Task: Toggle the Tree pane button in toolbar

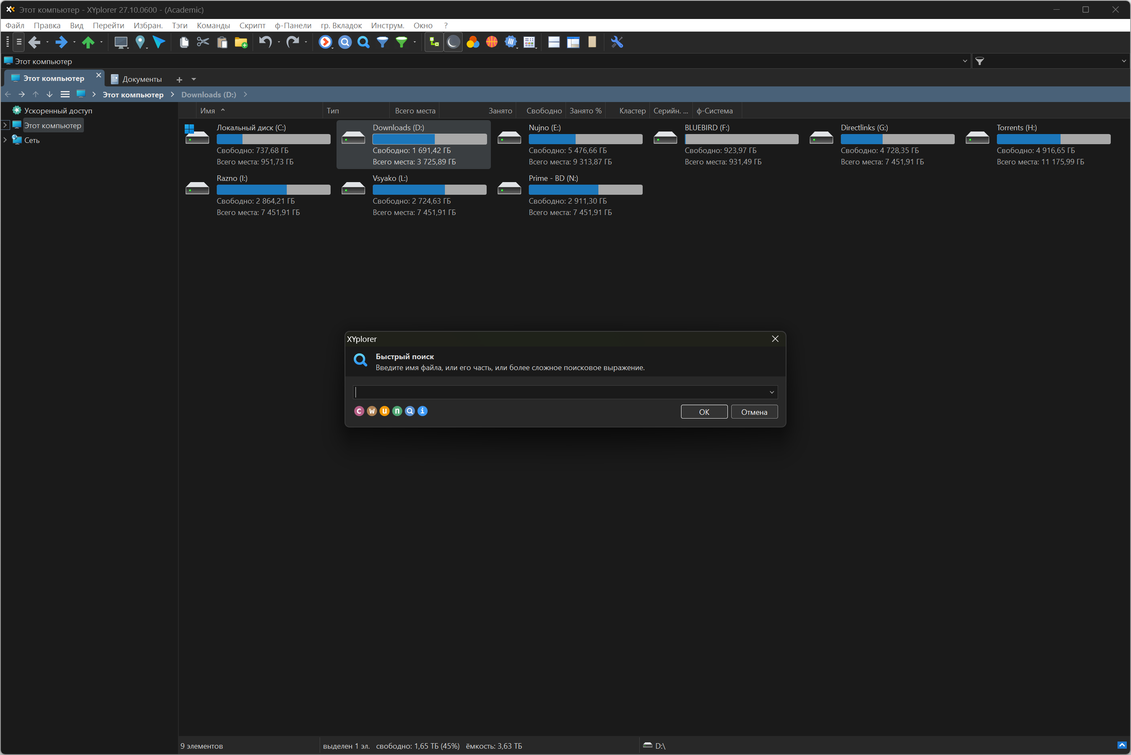Action: point(434,43)
